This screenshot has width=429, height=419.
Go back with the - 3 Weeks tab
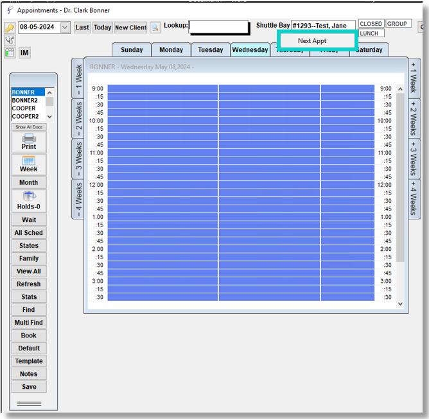[78, 158]
